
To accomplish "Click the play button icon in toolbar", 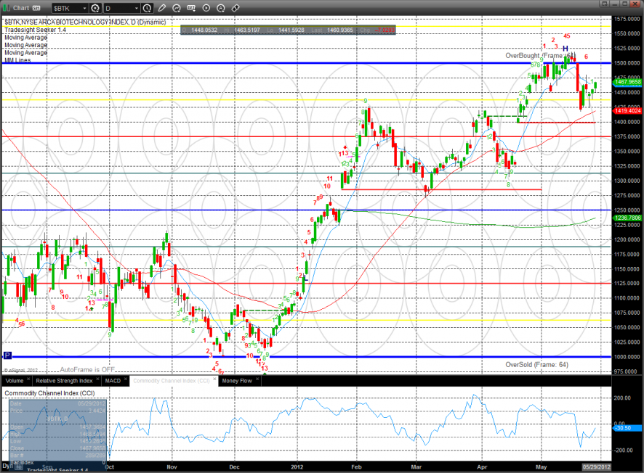I will click(206, 8).
